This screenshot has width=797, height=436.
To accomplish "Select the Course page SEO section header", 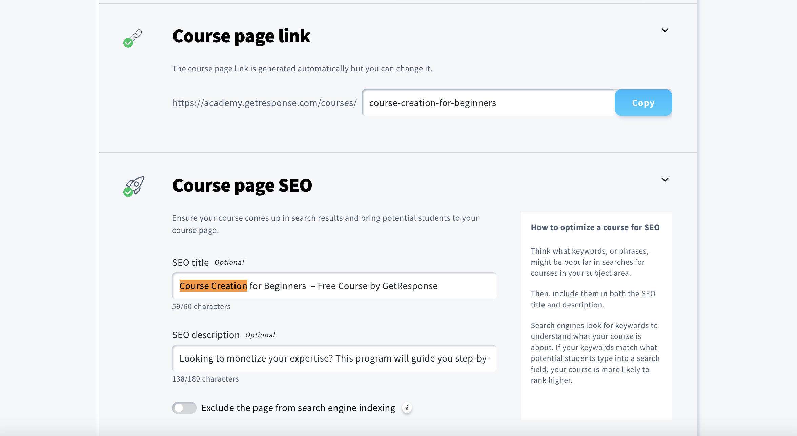I will (242, 186).
